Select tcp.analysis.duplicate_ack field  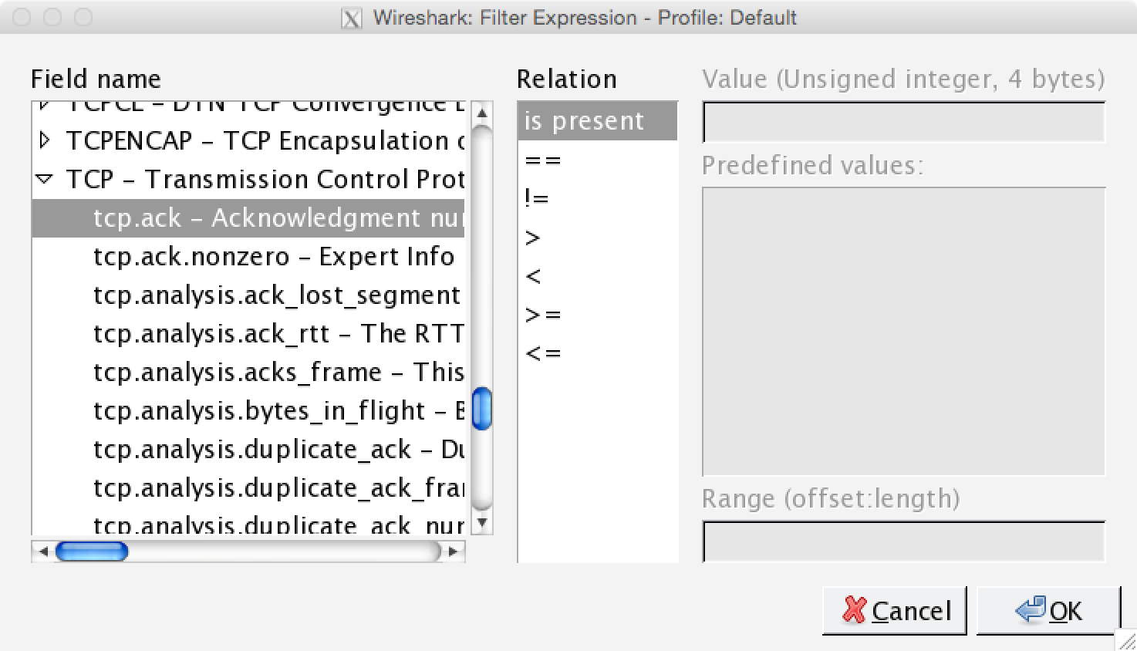[x=248, y=450]
